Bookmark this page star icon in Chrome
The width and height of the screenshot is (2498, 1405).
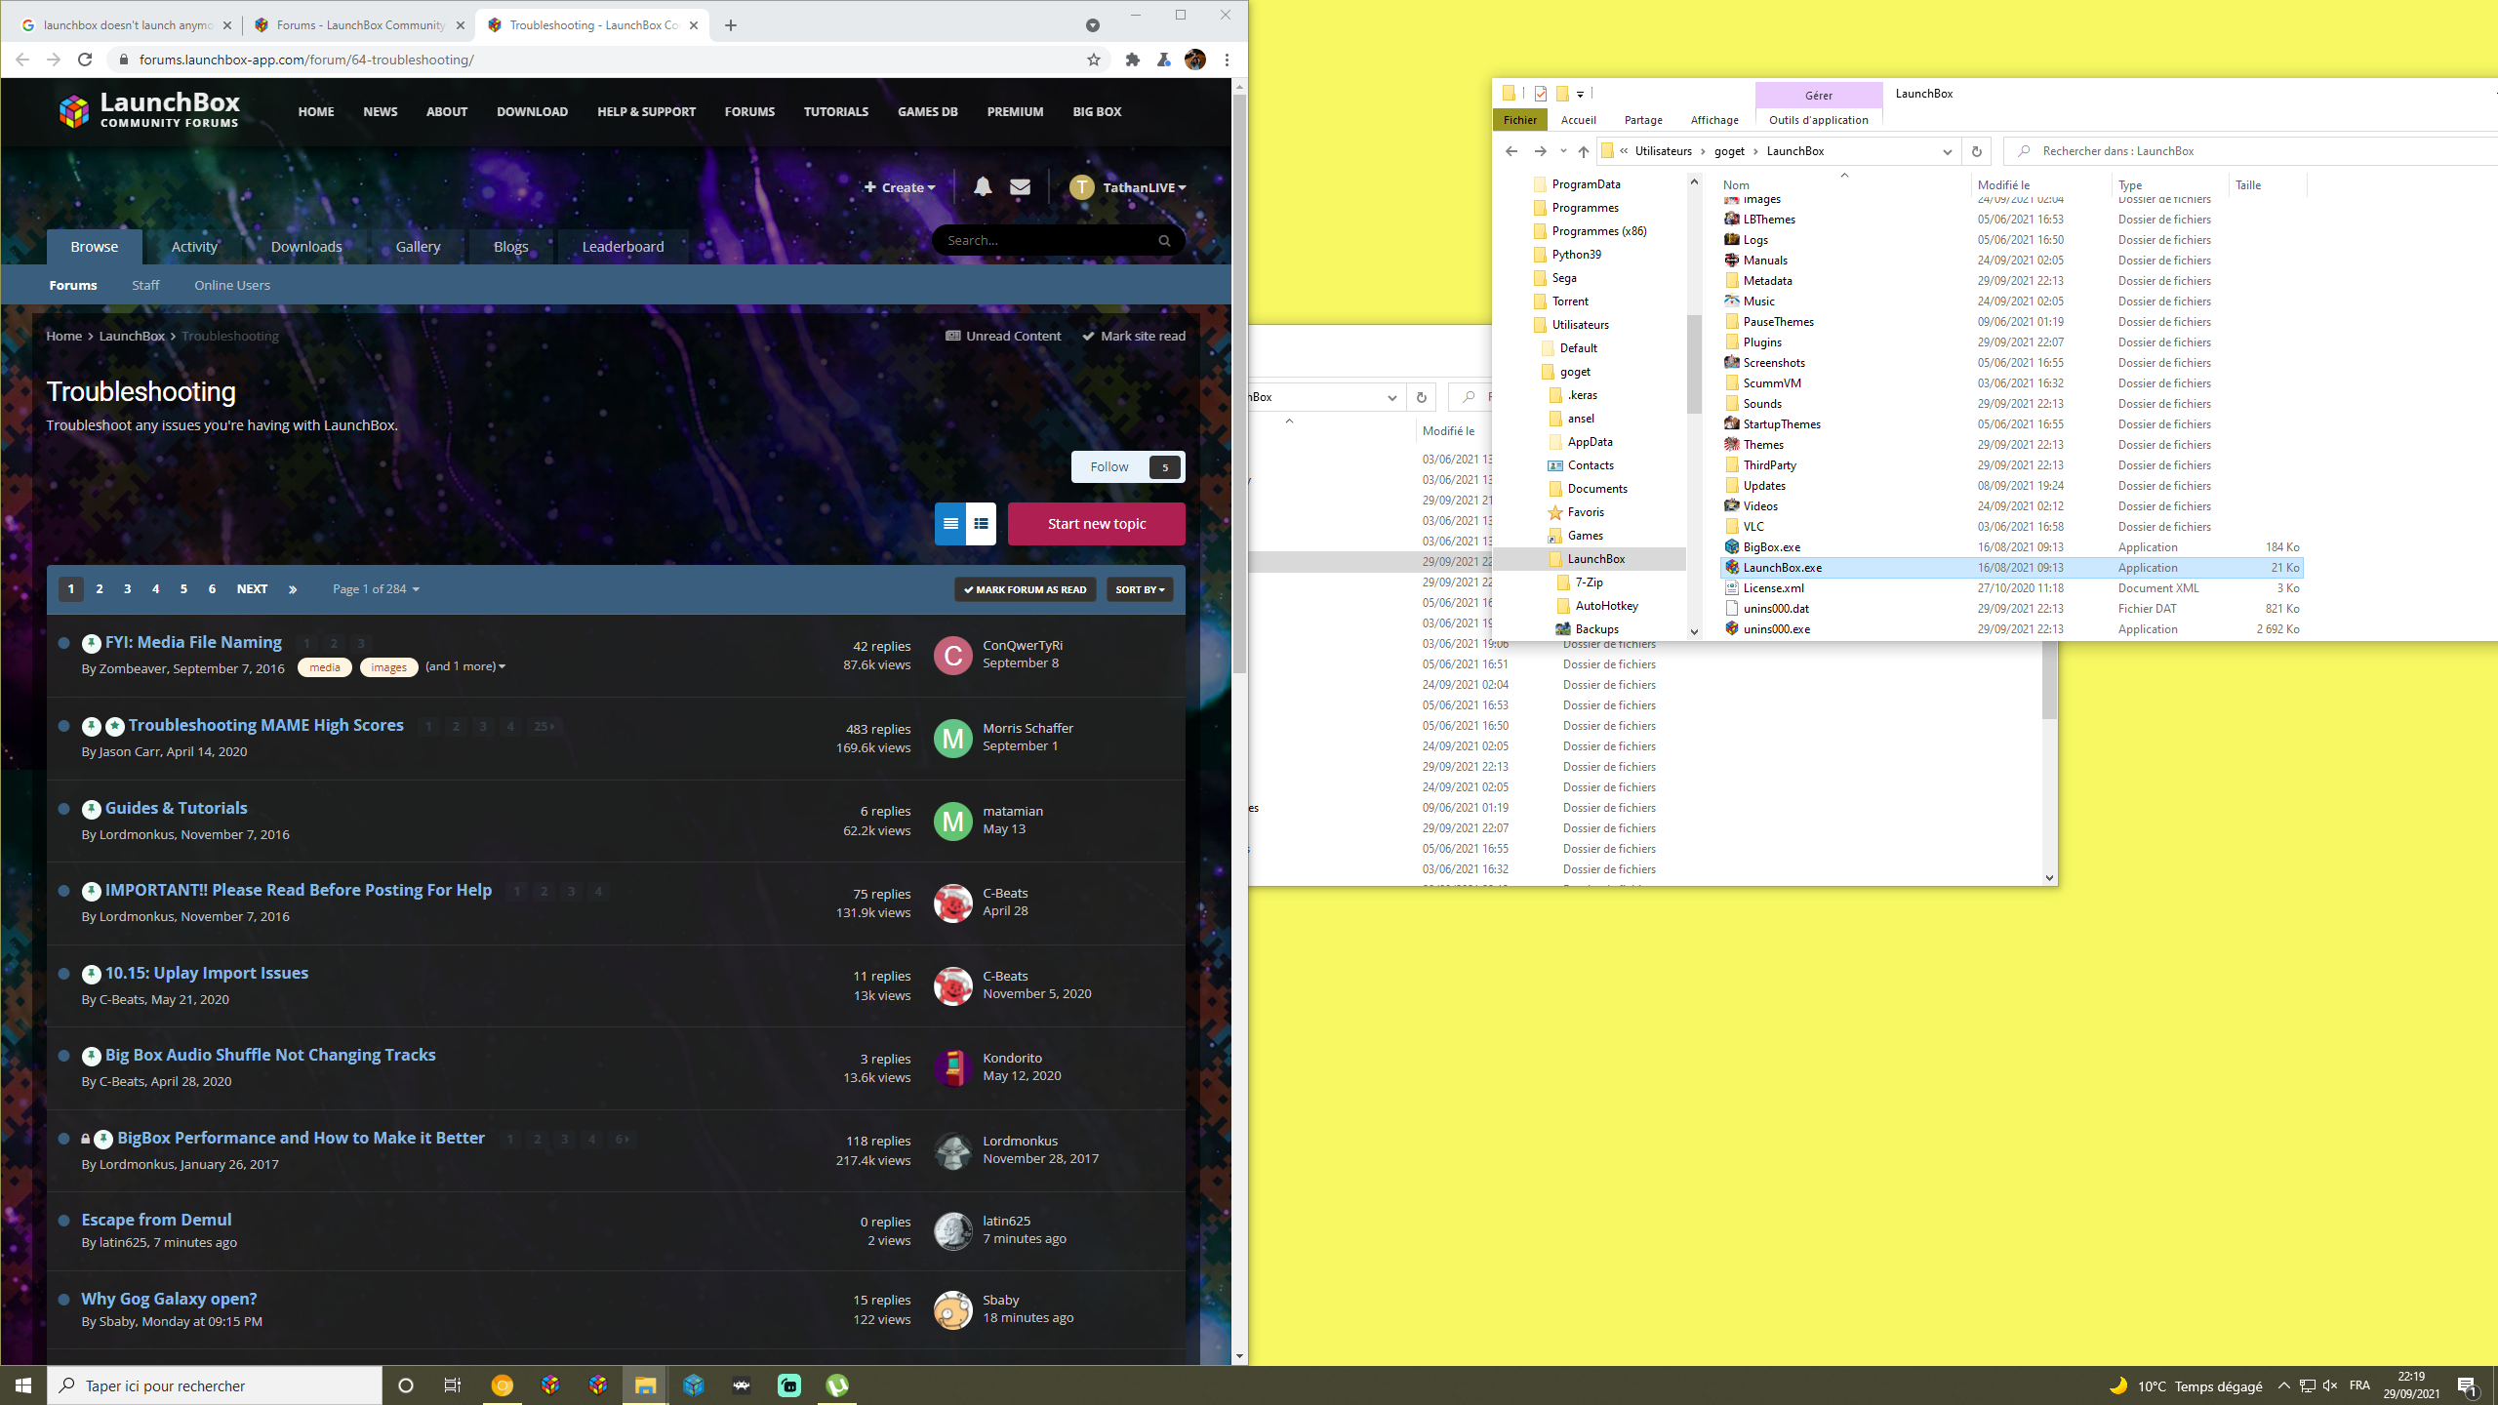(x=1094, y=60)
